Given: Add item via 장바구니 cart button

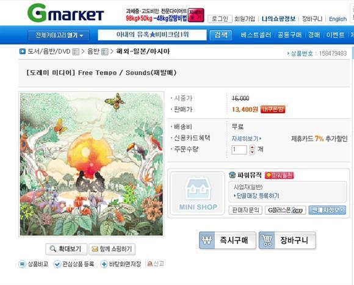Looking at the screenshot, I should 287,240.
